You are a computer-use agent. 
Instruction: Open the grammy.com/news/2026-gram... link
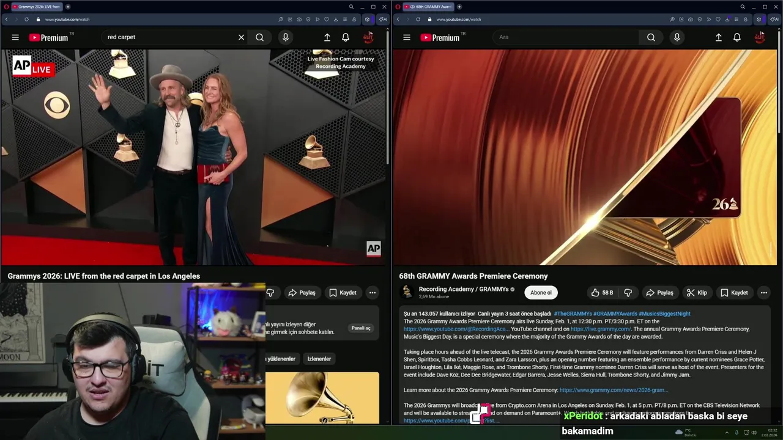[x=614, y=390]
